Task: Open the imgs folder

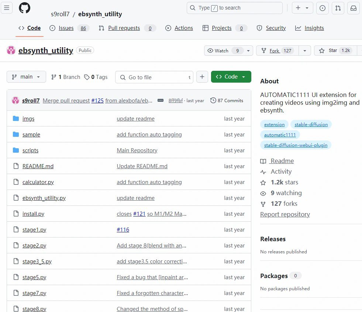Action: pos(28,119)
